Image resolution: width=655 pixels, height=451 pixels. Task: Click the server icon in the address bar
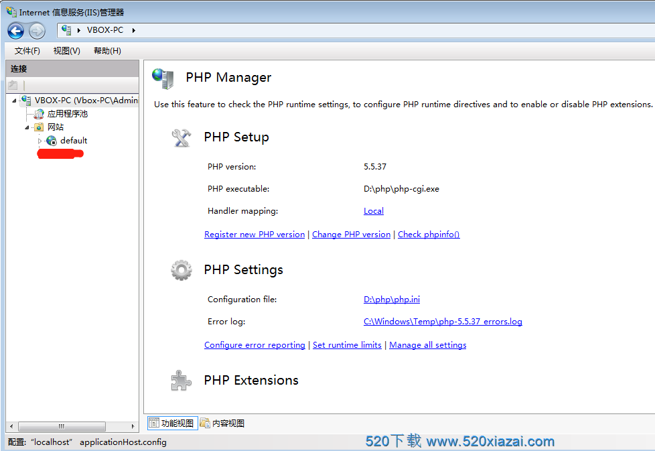pos(66,29)
